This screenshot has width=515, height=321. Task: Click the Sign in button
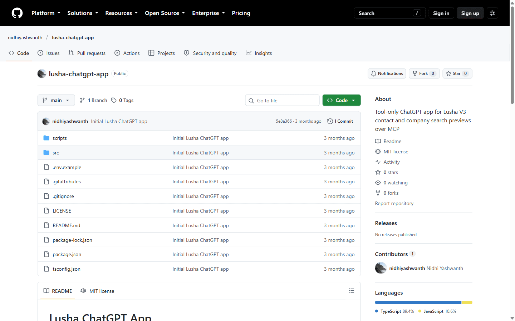[441, 13]
